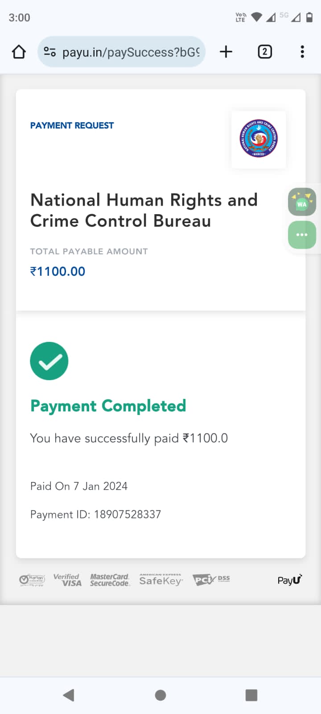Open the tab switcher showing 2 tabs
The image size is (321, 714).
tap(265, 52)
